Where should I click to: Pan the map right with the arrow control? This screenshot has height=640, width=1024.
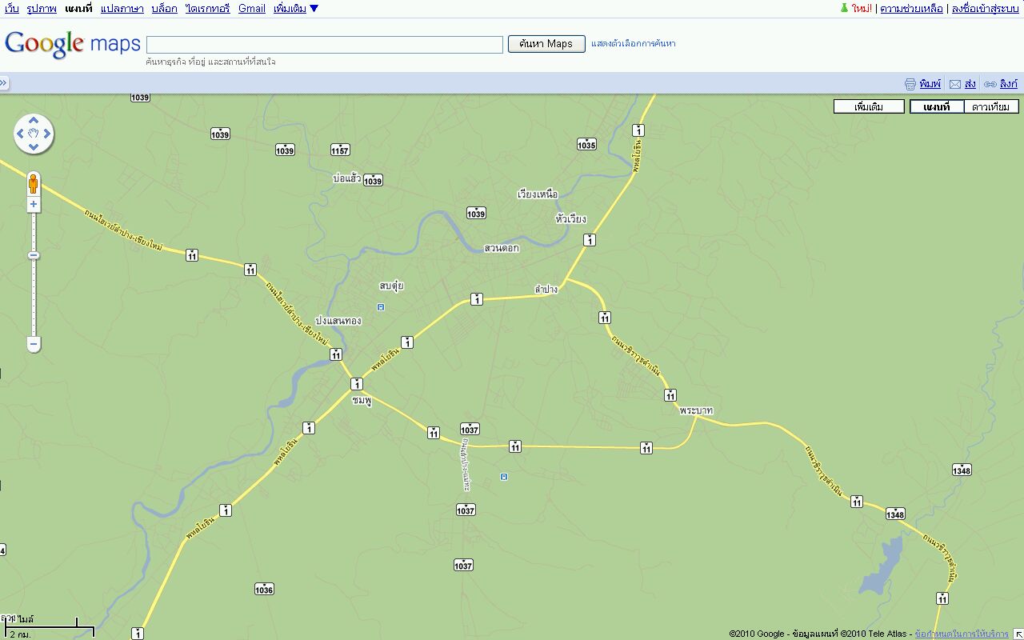click(x=47, y=134)
